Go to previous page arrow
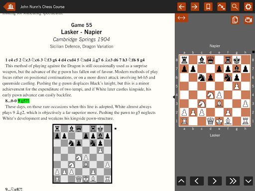The height and width of the screenshot is (191, 255). click(181, 6)
